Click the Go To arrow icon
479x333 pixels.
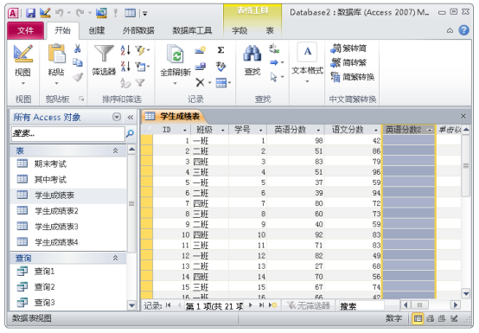274,62
